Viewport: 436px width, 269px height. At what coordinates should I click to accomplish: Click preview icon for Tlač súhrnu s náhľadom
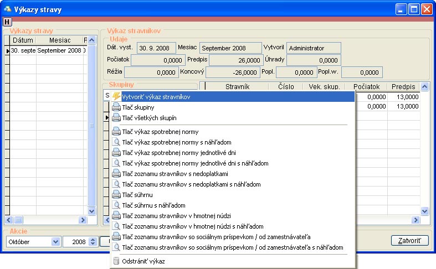click(x=116, y=205)
